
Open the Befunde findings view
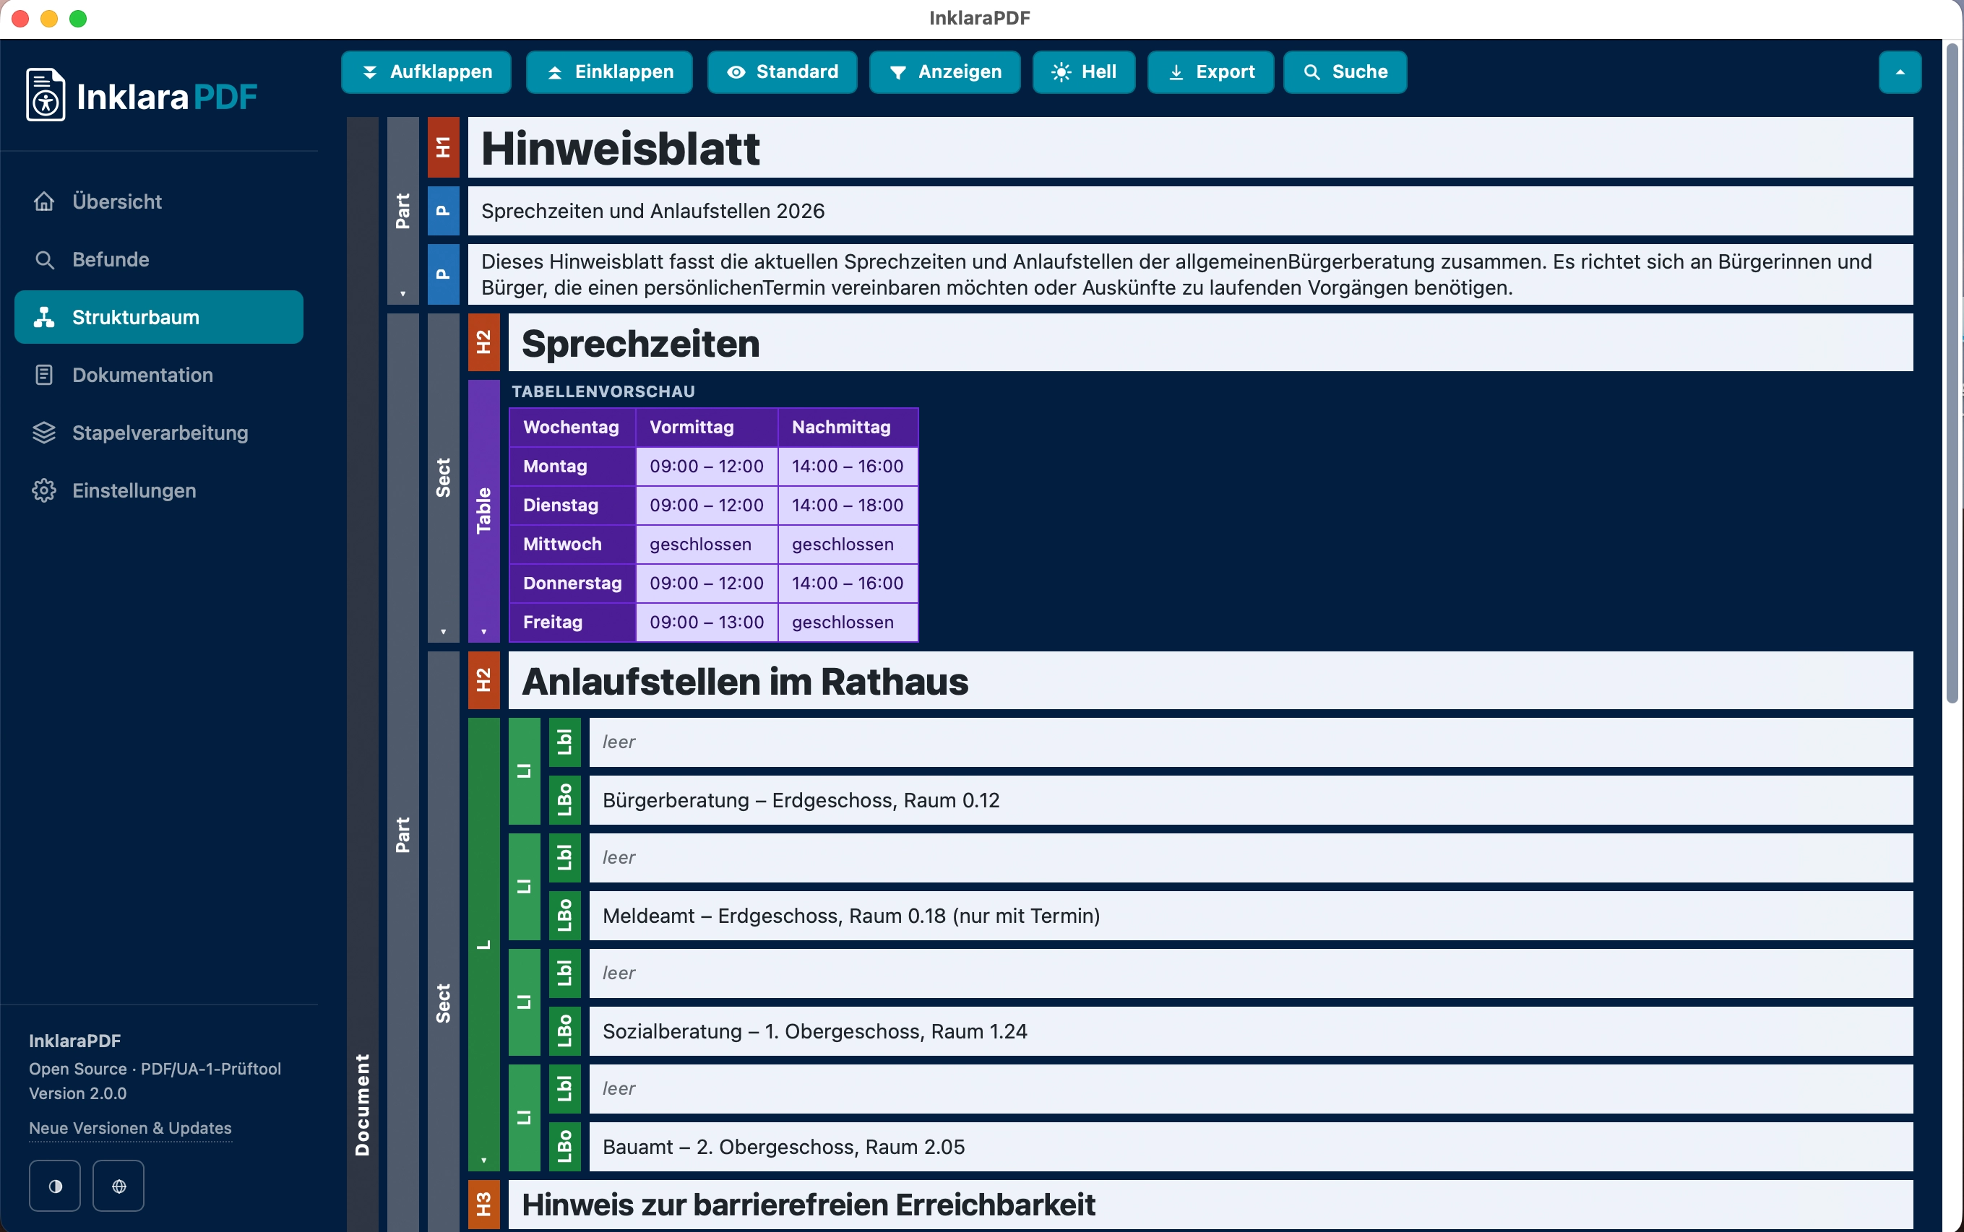[159, 259]
